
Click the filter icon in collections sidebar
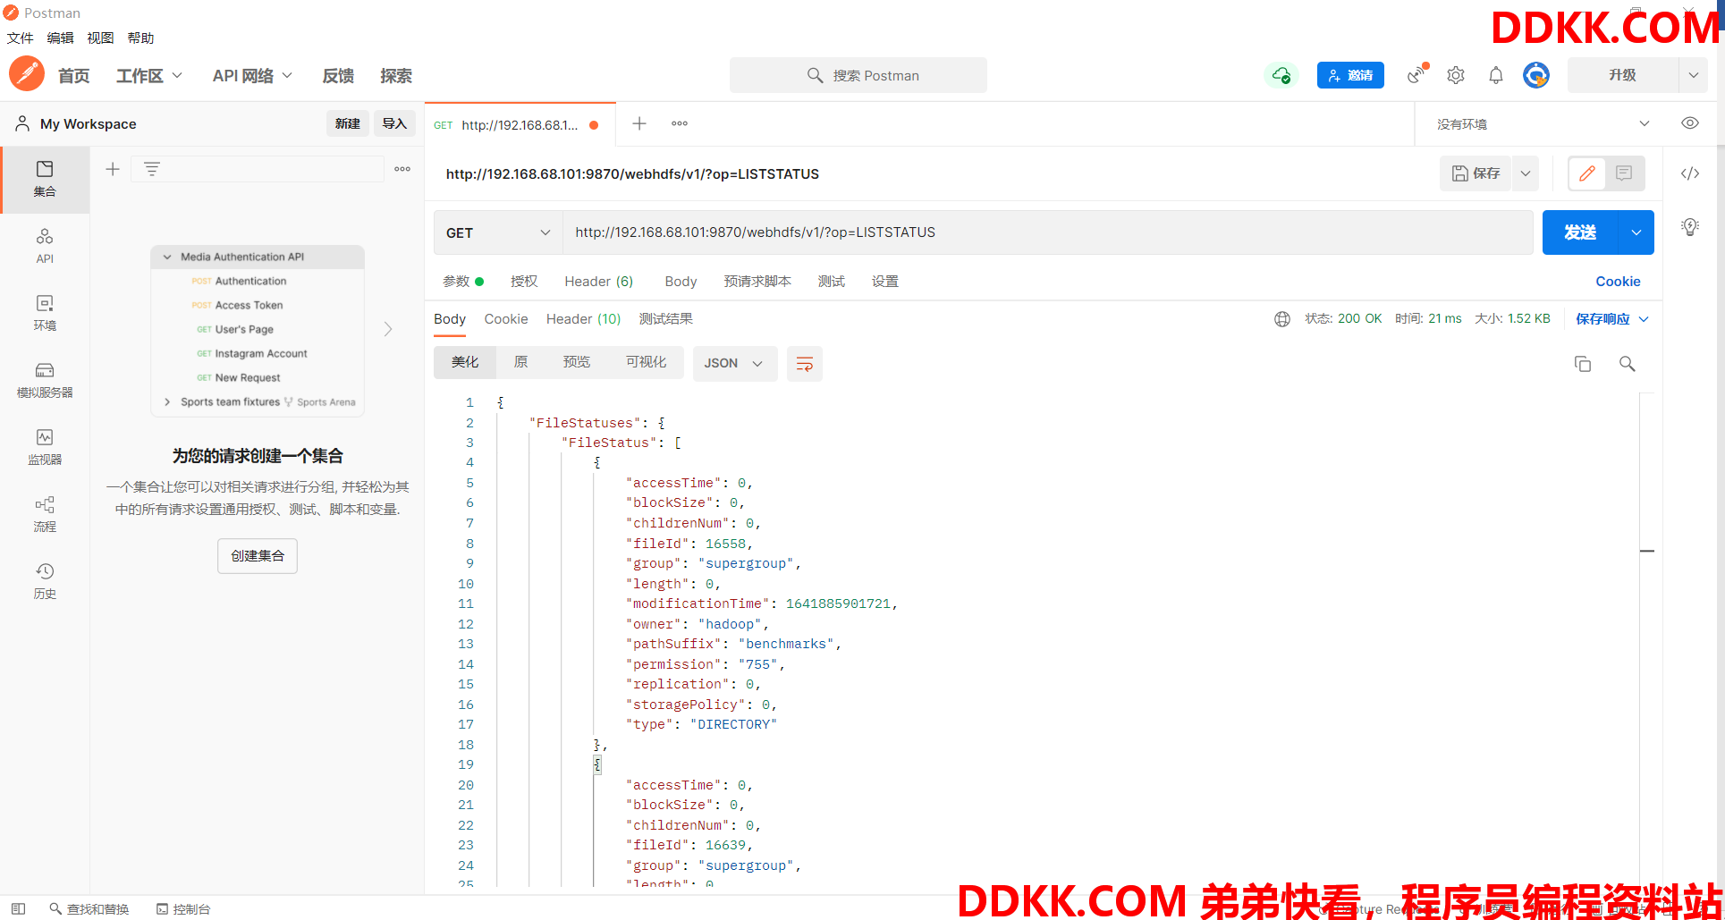[x=152, y=169]
